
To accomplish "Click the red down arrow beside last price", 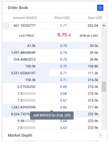I will pos(70,35).
